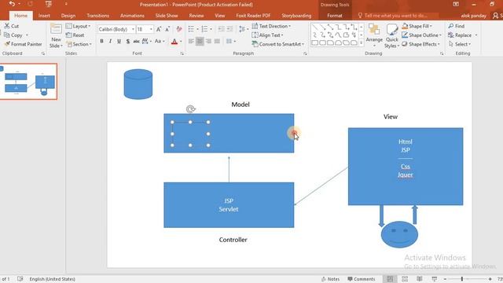The height and width of the screenshot is (283, 503).
Task: Open Shape Fill options
Action: (417, 26)
